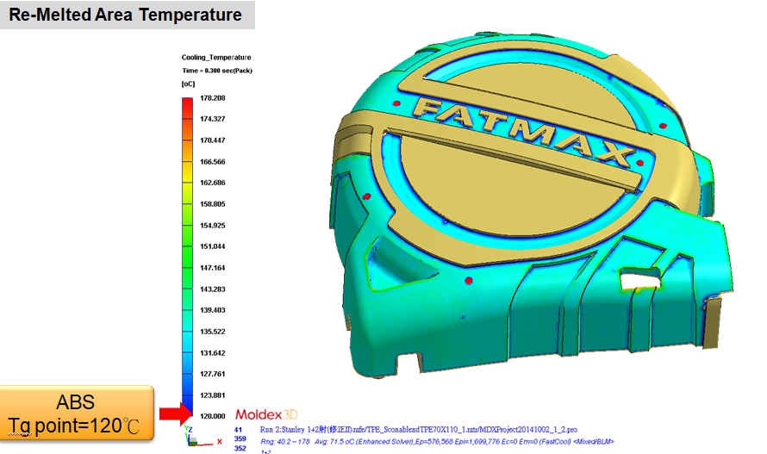The width and height of the screenshot is (767, 454).
Task: Select the 147.164 legend value
Action: click(x=212, y=268)
